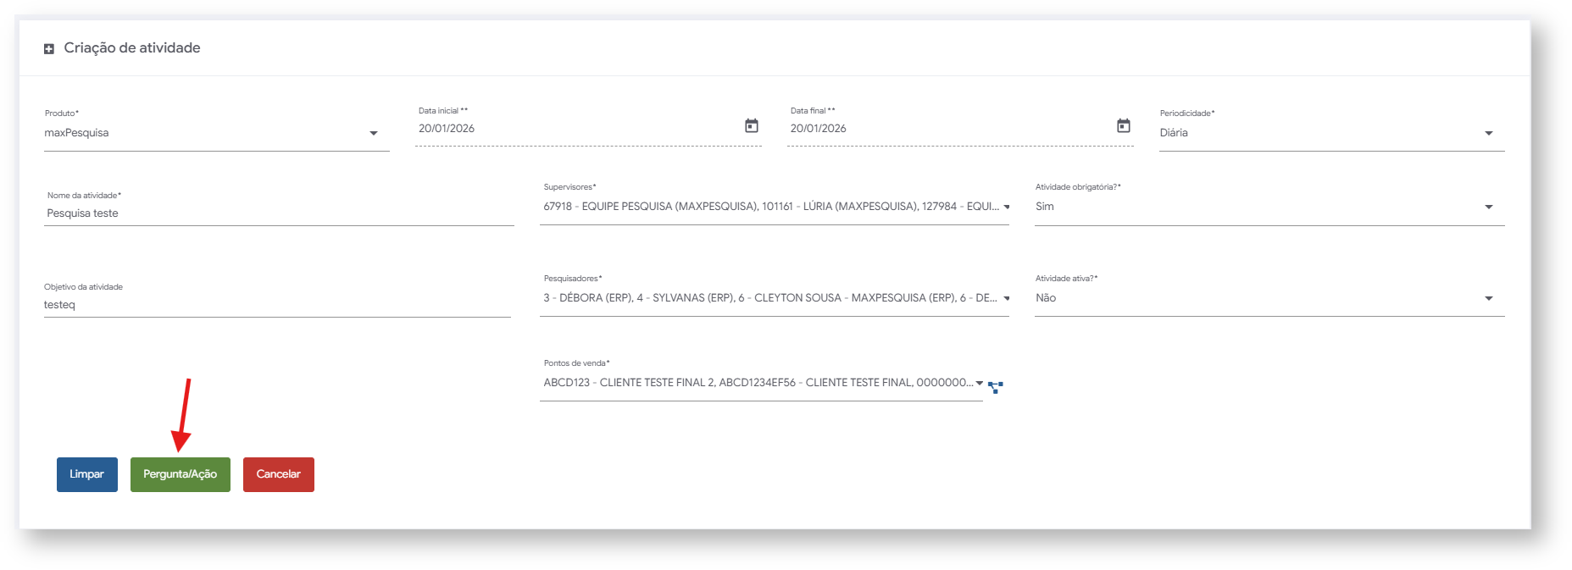
Task: Click the Limpar button
Action: [x=87, y=474]
